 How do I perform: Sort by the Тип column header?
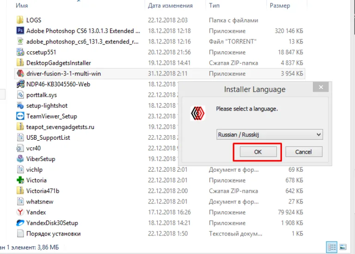214,6
